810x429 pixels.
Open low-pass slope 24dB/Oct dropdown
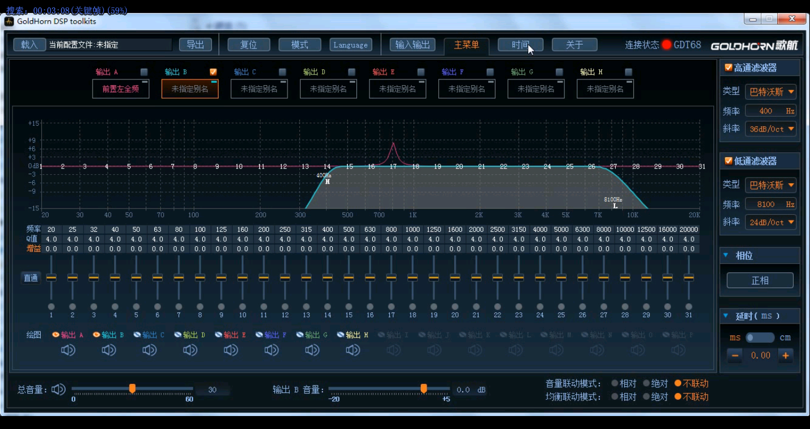pos(770,222)
